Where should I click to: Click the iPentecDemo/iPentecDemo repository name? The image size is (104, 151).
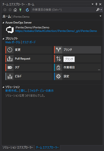coord(32,27)
